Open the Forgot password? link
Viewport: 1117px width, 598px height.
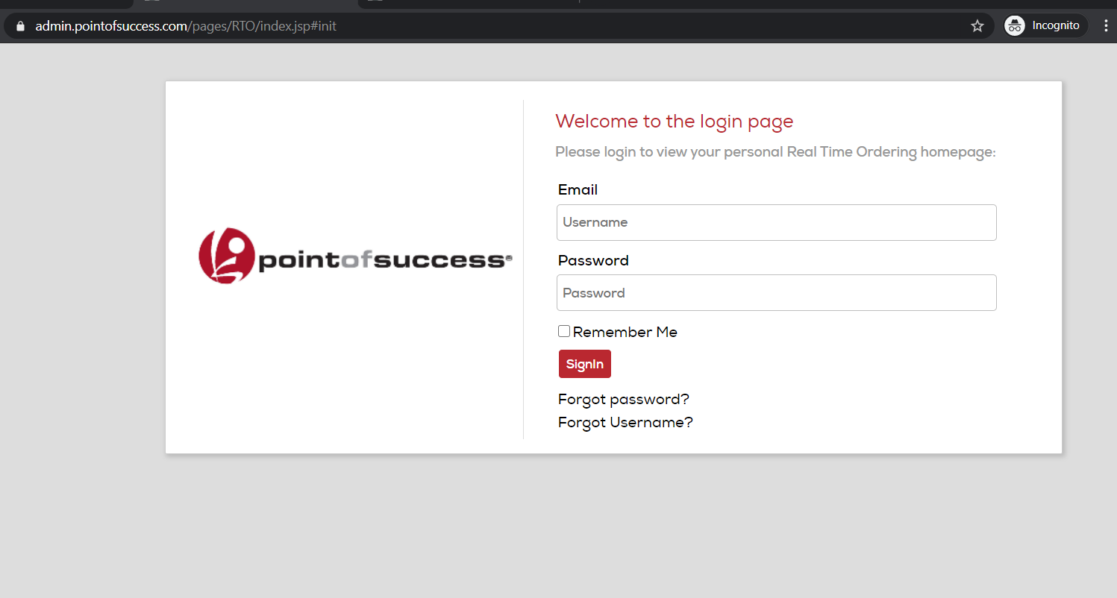(x=624, y=400)
